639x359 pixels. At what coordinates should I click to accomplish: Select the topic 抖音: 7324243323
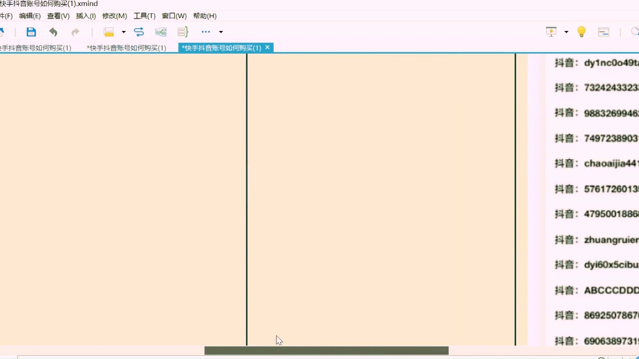596,88
